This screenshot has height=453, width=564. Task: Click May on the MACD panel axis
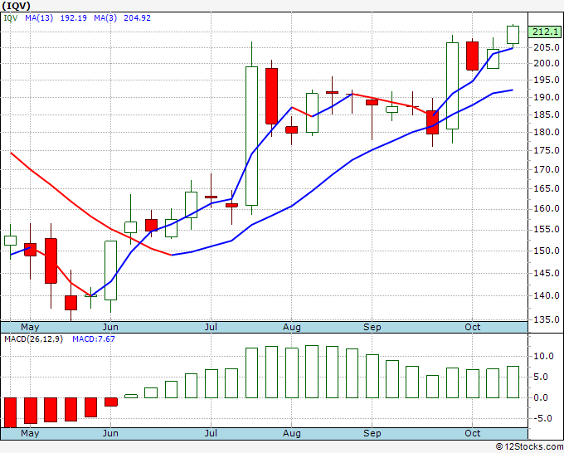pyautogui.click(x=30, y=433)
